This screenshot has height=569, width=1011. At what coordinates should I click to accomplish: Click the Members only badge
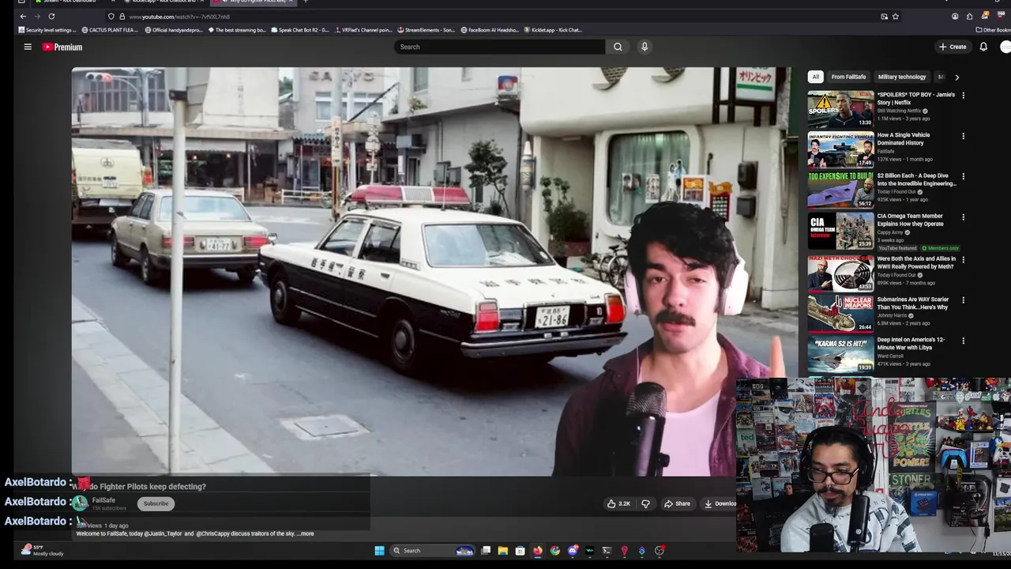tap(940, 248)
